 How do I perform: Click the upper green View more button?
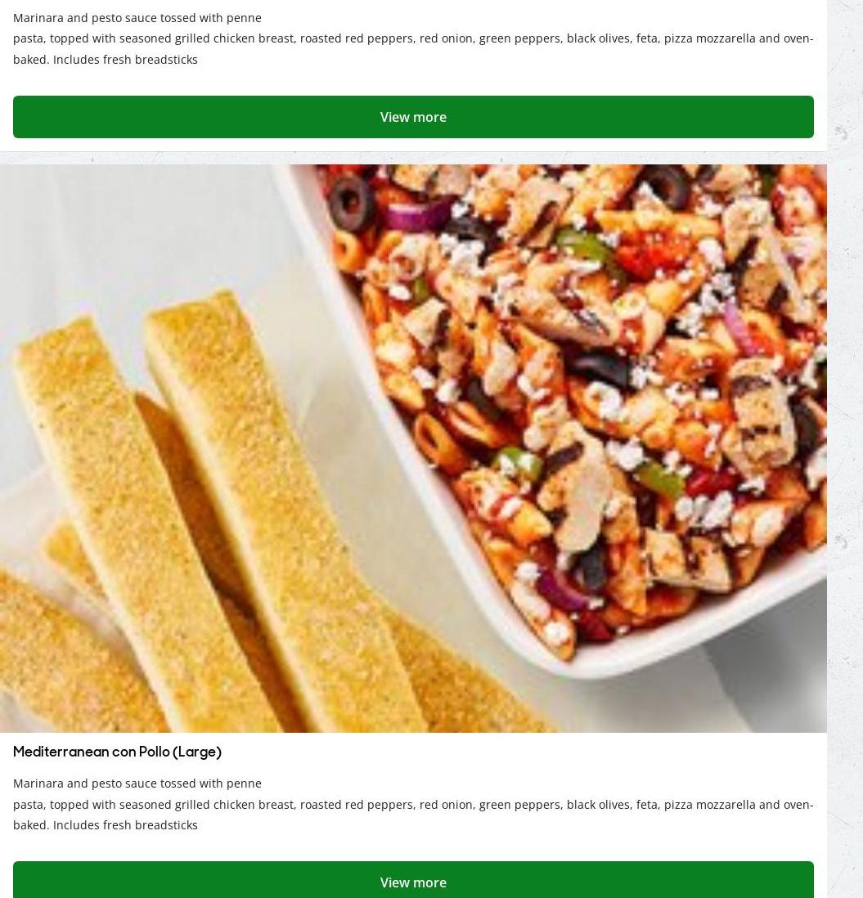point(413,117)
